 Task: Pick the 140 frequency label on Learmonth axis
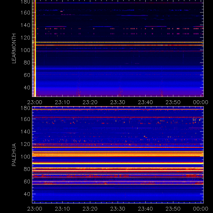click(x=25, y=25)
